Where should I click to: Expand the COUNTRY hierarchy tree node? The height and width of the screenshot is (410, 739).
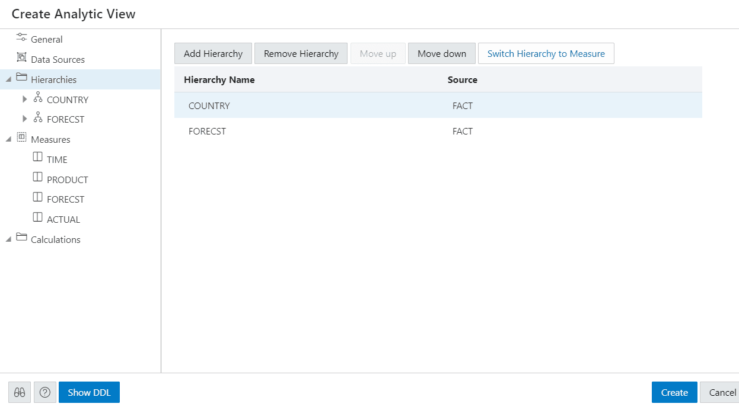[x=25, y=99]
